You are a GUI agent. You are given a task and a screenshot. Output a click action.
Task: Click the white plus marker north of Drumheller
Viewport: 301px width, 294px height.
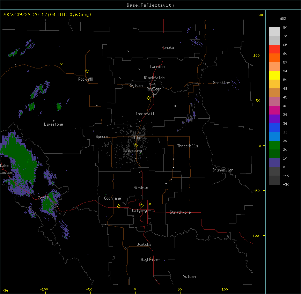pyautogui.click(x=214, y=131)
